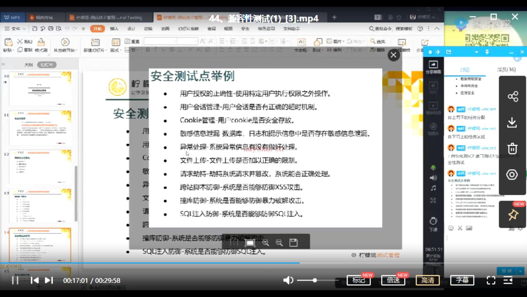Click the pin icon marked NEW
The height and width of the screenshot is (297, 527).
coord(513,215)
